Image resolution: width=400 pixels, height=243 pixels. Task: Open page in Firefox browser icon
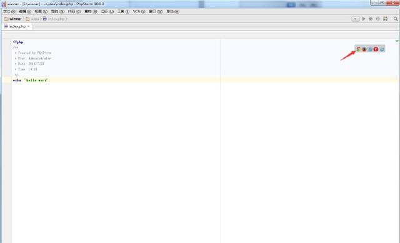click(364, 49)
